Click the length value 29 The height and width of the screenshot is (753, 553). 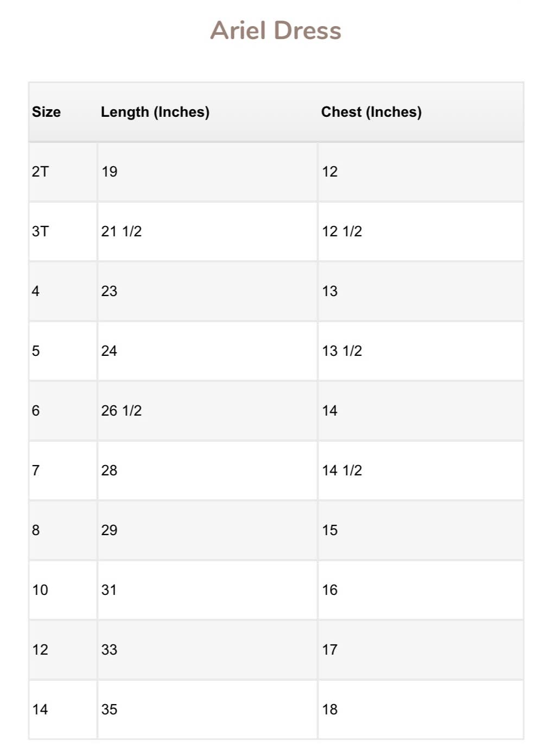pos(109,530)
